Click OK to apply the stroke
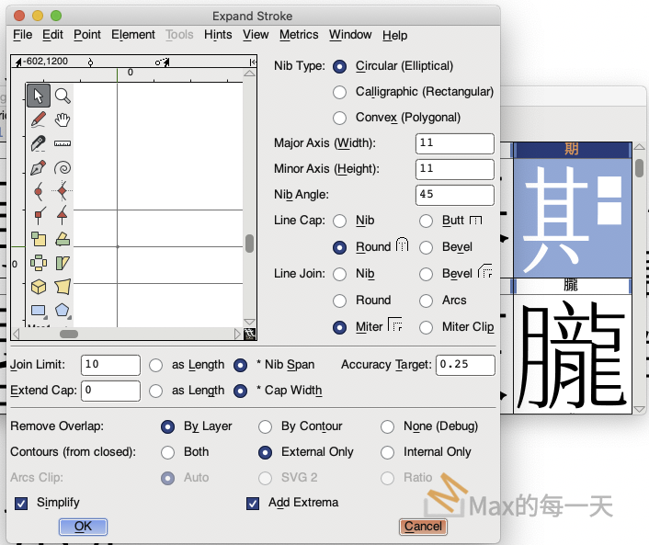649x545 pixels. click(83, 527)
